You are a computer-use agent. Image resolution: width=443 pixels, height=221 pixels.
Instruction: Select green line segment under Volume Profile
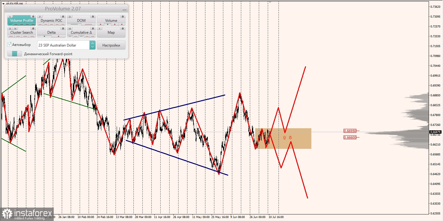(x=10, y=24)
